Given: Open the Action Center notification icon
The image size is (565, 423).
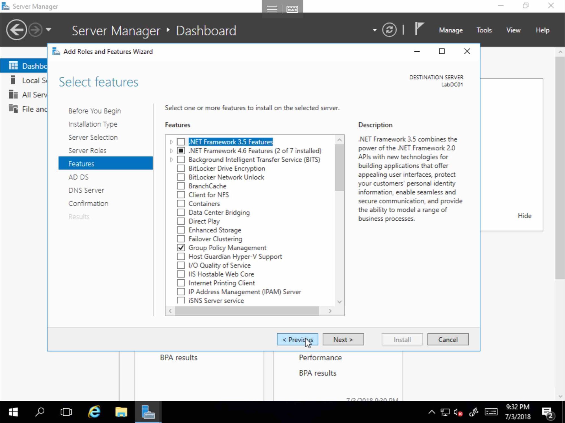Looking at the screenshot, I should click(548, 413).
